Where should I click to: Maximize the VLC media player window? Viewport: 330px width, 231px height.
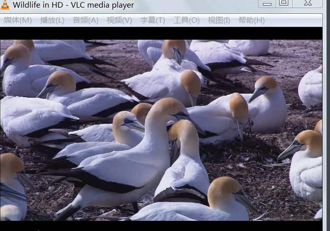coord(284,4)
